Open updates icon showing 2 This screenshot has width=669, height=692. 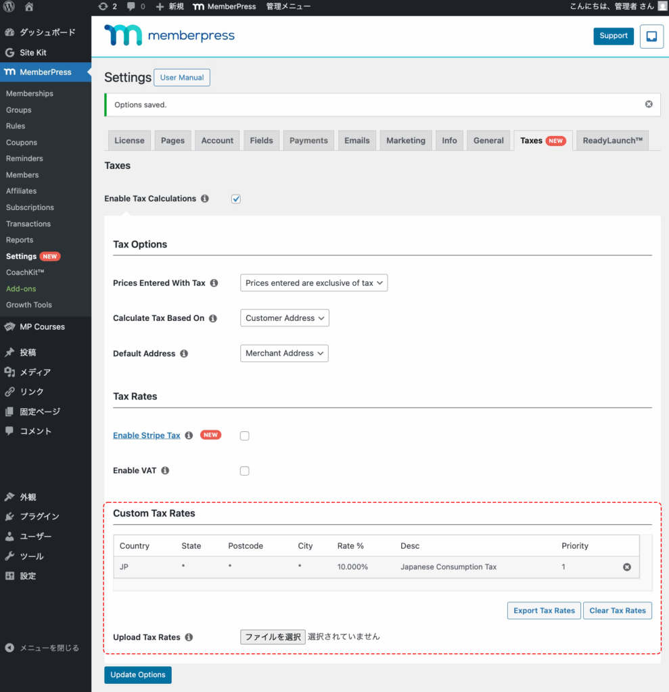pyautogui.click(x=108, y=6)
